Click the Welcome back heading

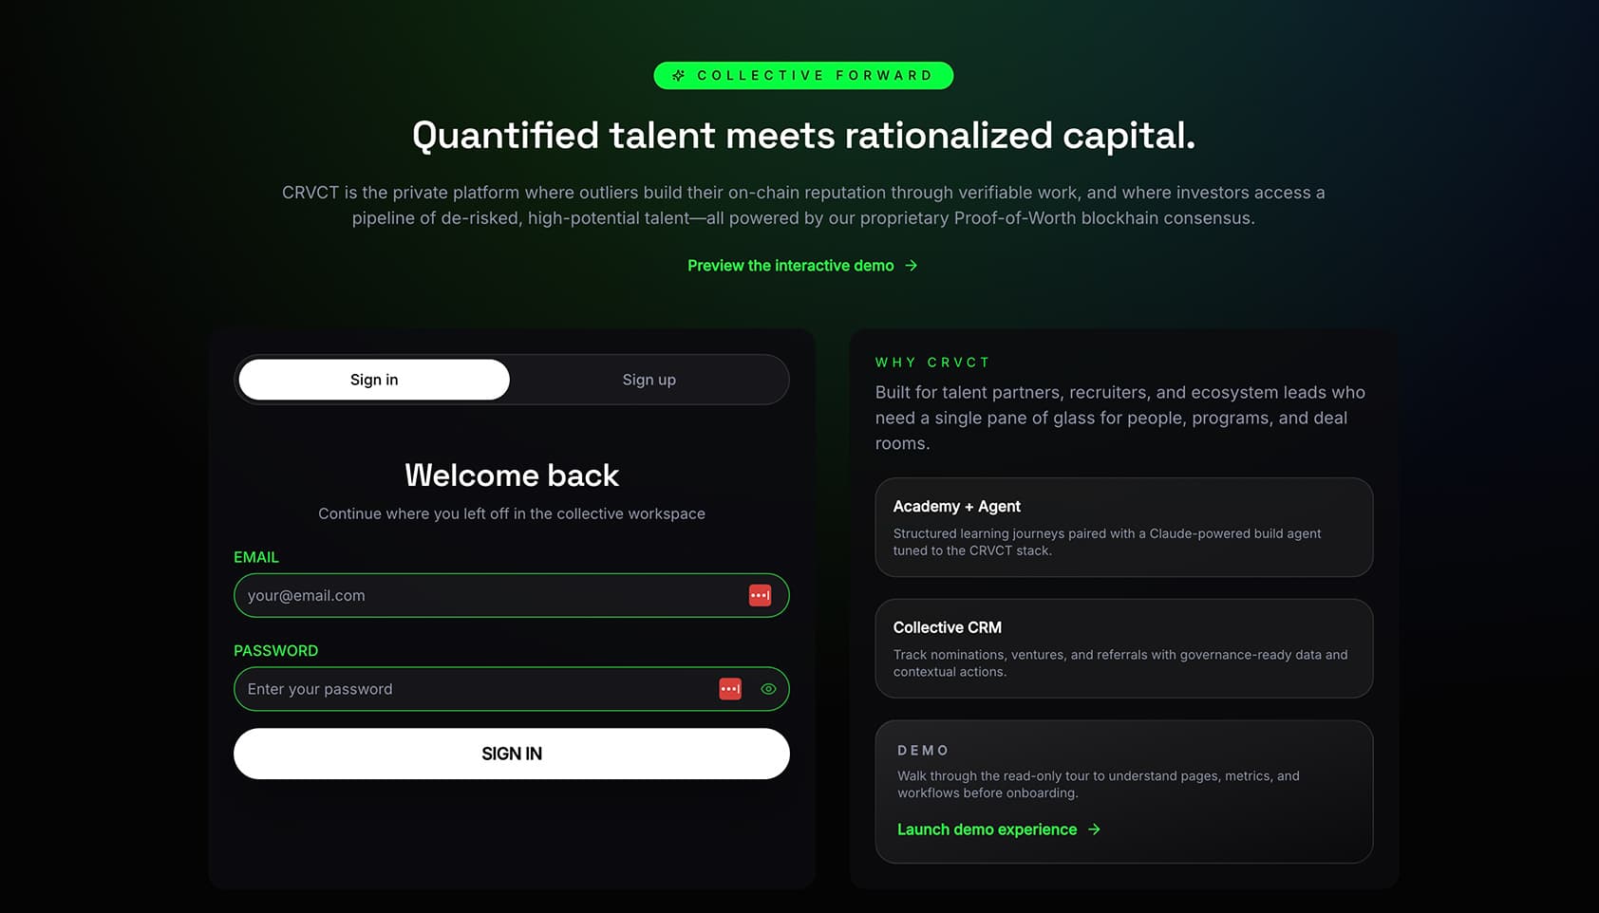coord(511,475)
